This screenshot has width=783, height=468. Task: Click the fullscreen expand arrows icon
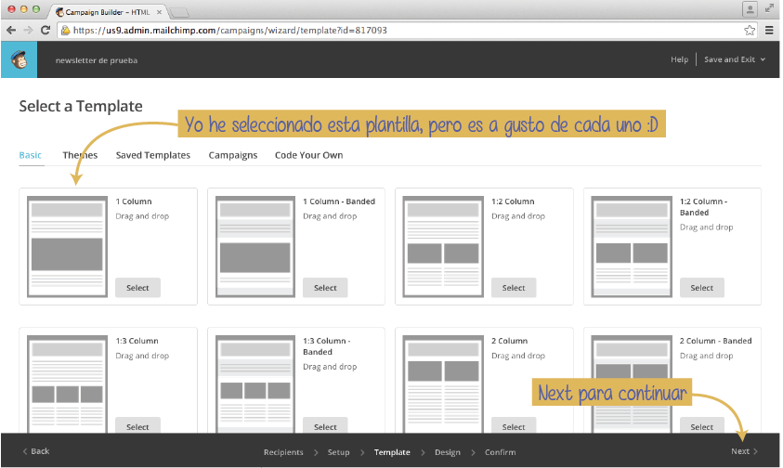[769, 8]
